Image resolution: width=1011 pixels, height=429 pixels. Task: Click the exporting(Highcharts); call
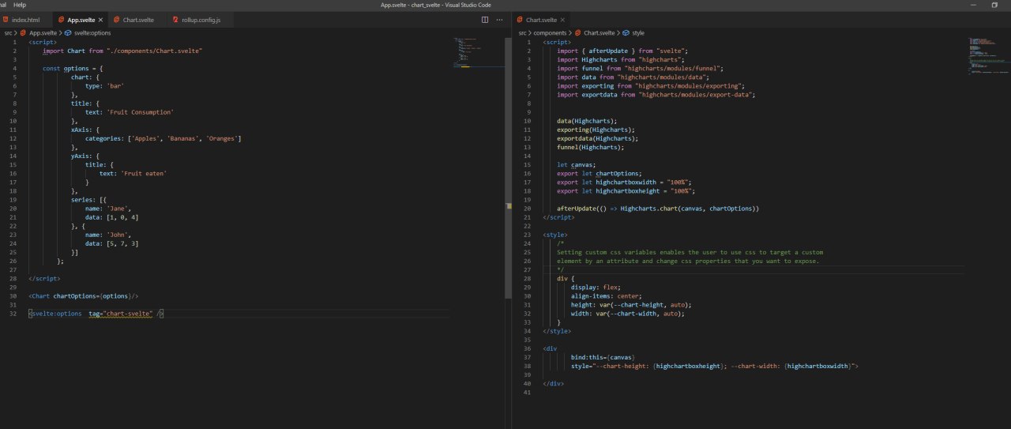click(x=596, y=130)
